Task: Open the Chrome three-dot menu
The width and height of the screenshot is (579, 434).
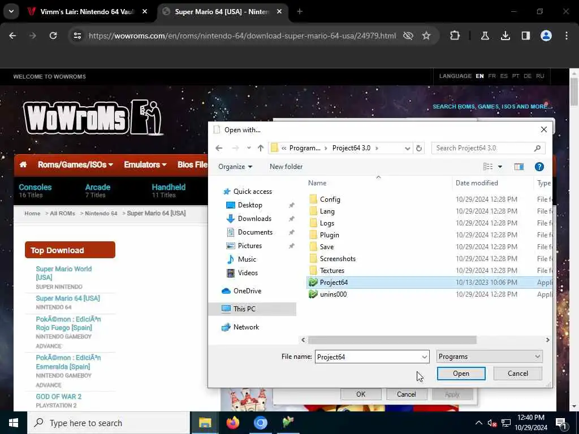Action: [567, 36]
